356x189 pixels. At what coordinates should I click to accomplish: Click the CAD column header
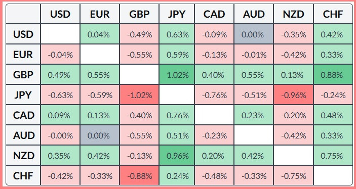click(x=214, y=14)
